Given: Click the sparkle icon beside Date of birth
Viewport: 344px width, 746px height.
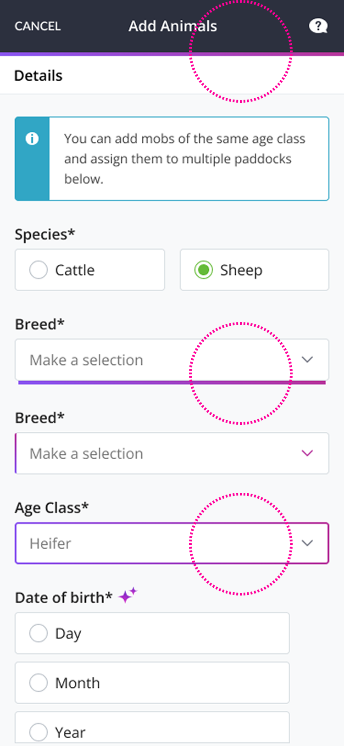Looking at the screenshot, I should (128, 595).
